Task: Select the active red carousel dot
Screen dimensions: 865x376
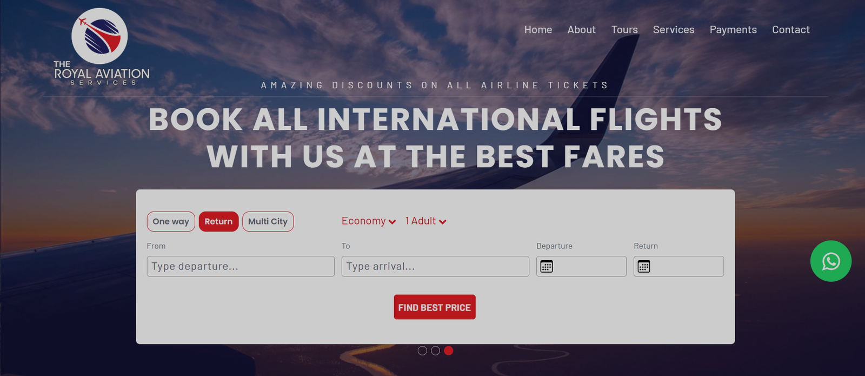Action: (448, 351)
